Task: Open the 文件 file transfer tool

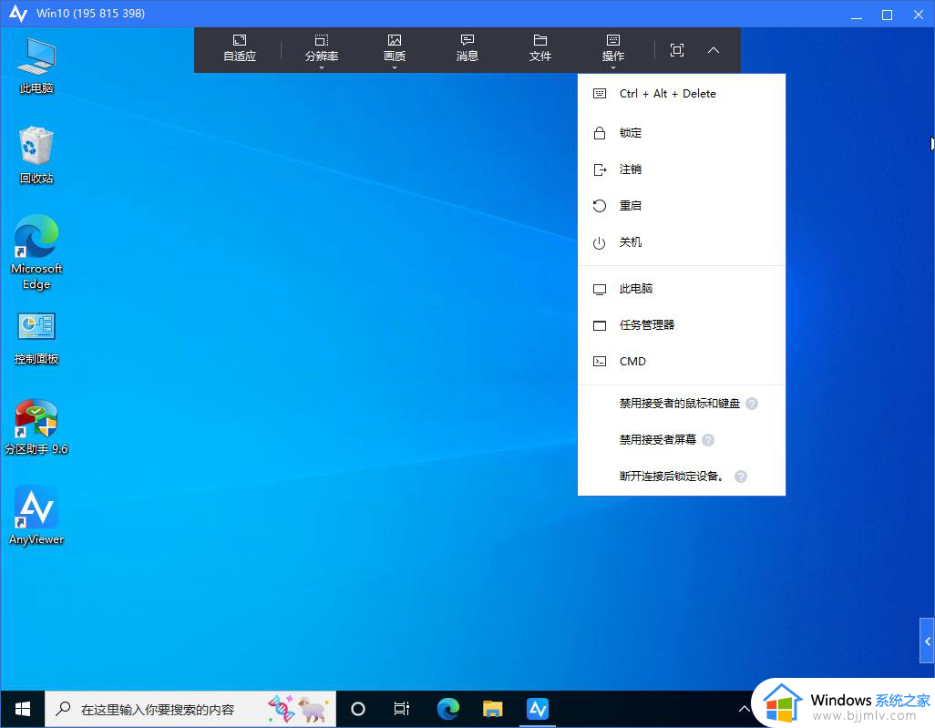Action: pos(539,48)
